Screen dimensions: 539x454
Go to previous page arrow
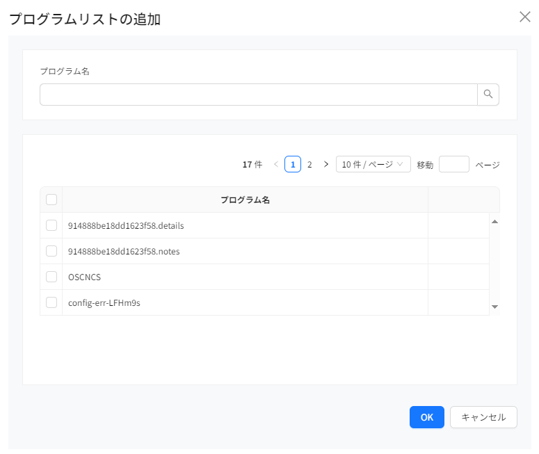tap(276, 165)
